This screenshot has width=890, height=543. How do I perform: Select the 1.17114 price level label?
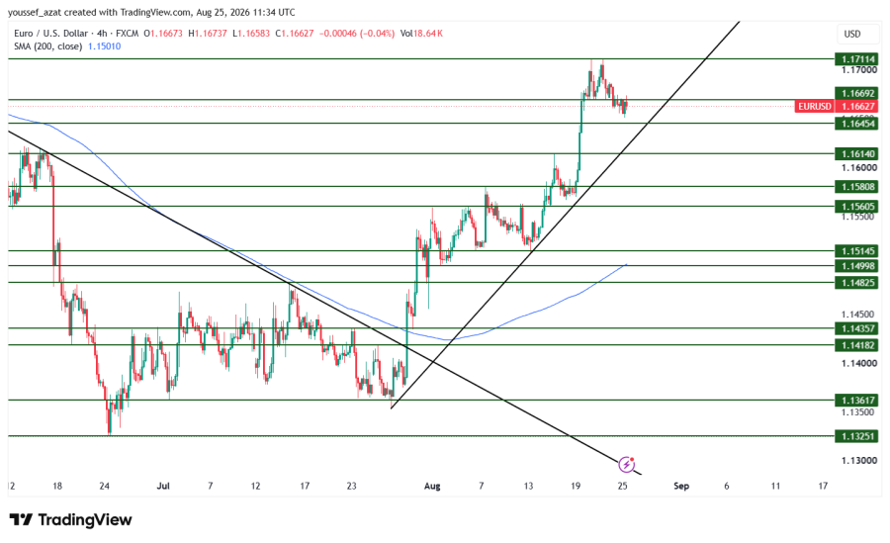856,59
